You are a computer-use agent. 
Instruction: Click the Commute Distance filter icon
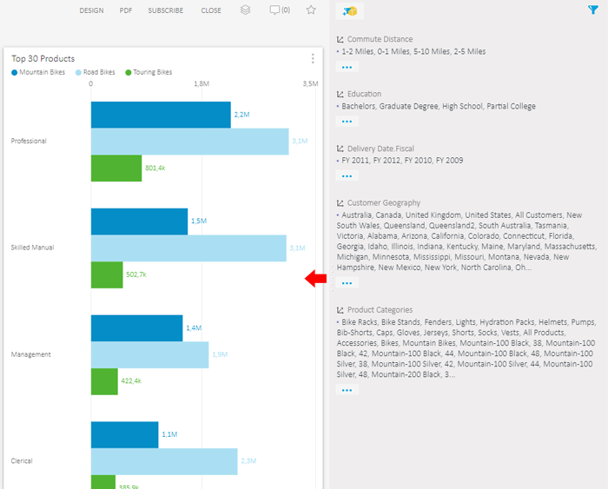(340, 40)
